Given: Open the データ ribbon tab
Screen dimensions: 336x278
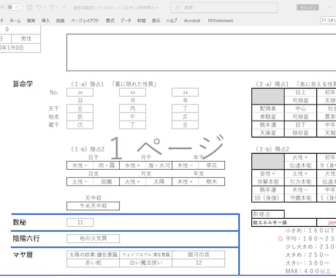Looking at the screenshot, I should tap(126, 20).
